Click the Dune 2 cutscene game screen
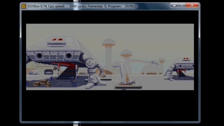224x126 pixels. pos(110,57)
